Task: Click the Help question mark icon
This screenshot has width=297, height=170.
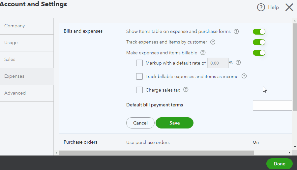Action: 261,8
